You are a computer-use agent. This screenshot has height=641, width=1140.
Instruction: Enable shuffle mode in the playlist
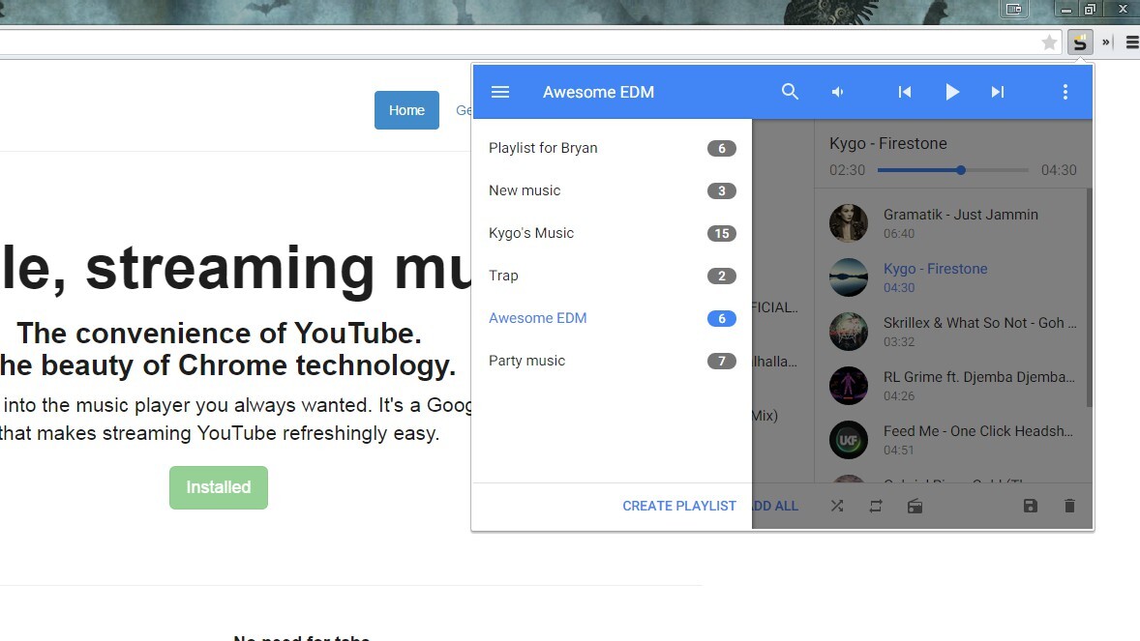point(837,505)
